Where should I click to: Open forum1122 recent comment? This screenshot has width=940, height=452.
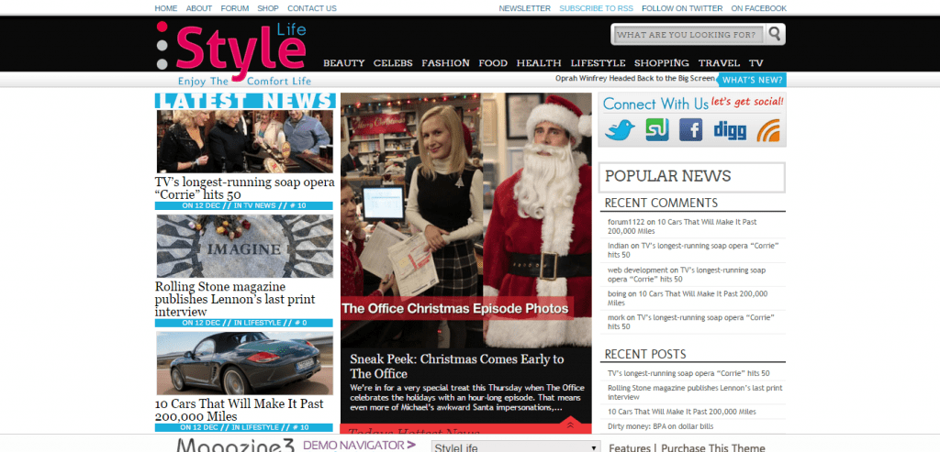(x=682, y=226)
